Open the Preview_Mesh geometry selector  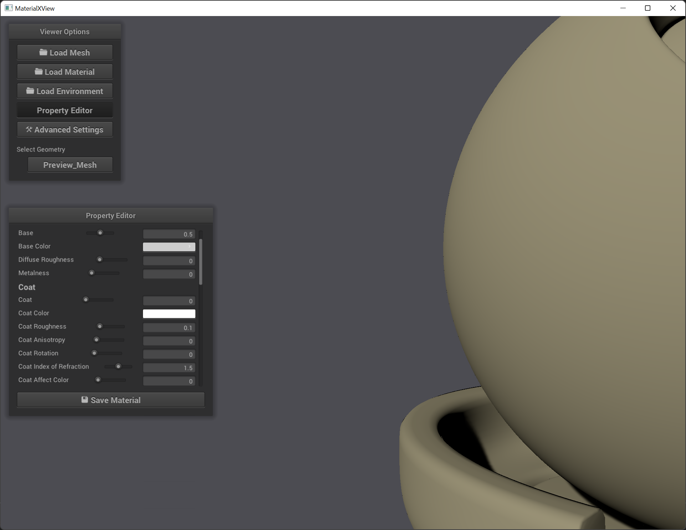coord(70,165)
